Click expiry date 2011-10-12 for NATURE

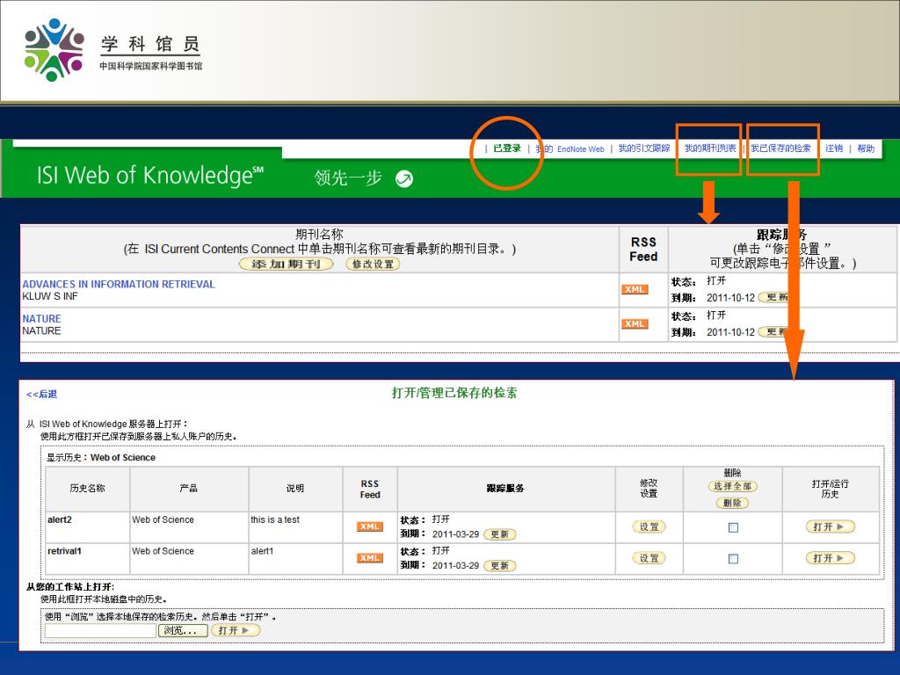tap(730, 332)
